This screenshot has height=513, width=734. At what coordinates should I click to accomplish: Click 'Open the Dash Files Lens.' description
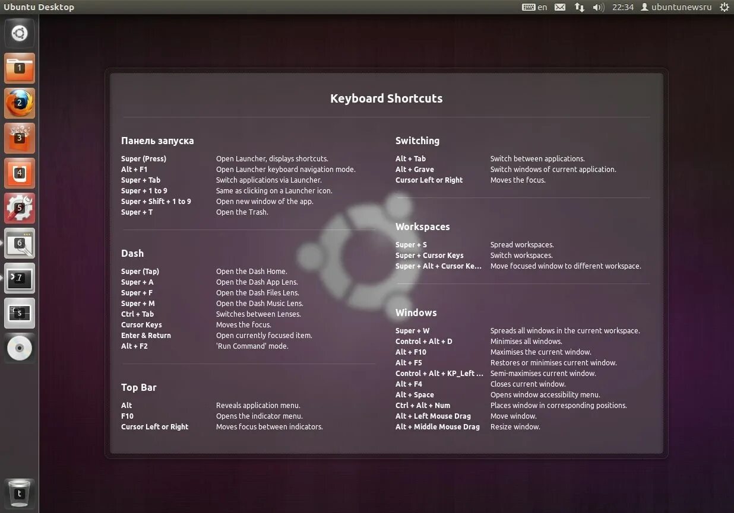pyautogui.click(x=258, y=293)
